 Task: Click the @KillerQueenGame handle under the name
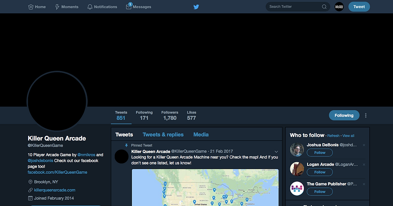[x=45, y=145]
